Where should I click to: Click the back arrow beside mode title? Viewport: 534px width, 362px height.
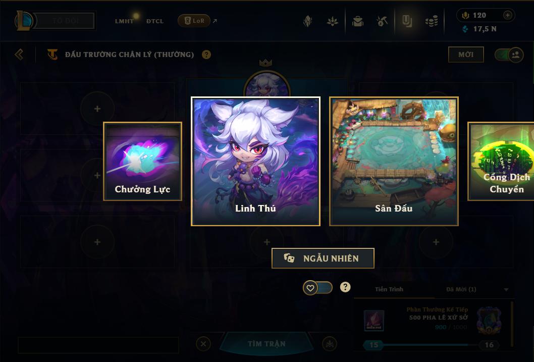(x=19, y=54)
